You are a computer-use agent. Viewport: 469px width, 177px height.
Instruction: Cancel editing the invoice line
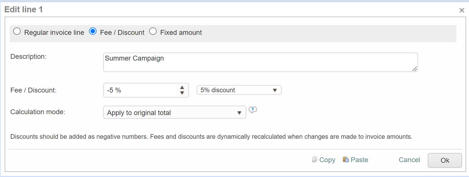(x=409, y=160)
